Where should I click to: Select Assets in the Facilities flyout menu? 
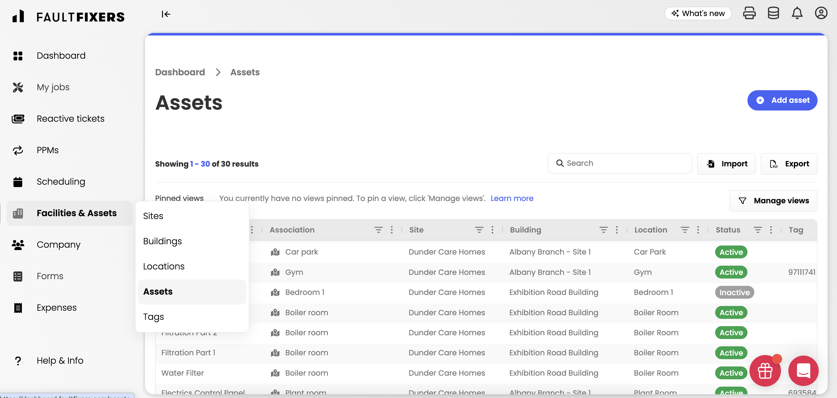pos(158,292)
